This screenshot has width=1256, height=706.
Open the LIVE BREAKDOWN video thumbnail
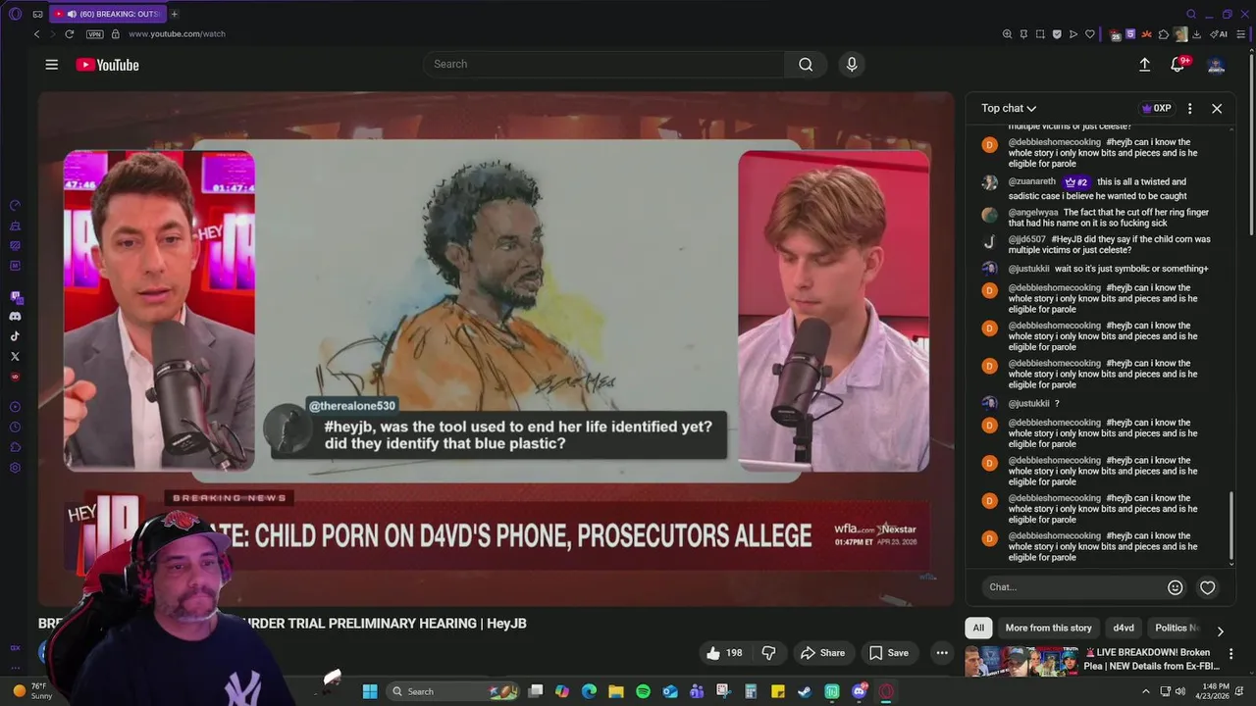1021,661
